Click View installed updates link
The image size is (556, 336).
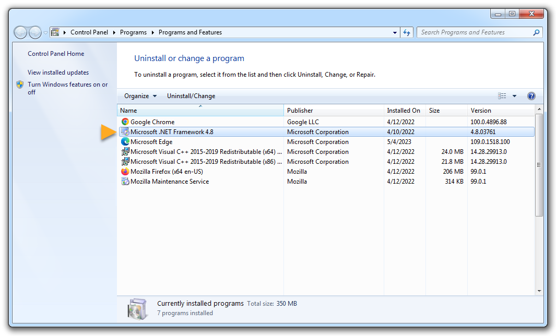coord(58,73)
